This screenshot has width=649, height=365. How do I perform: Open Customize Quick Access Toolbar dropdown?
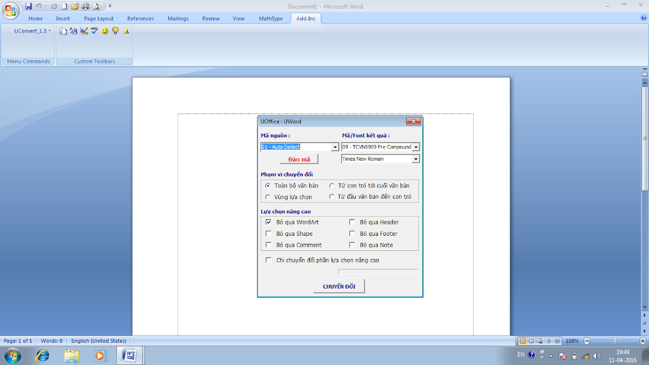tap(110, 7)
